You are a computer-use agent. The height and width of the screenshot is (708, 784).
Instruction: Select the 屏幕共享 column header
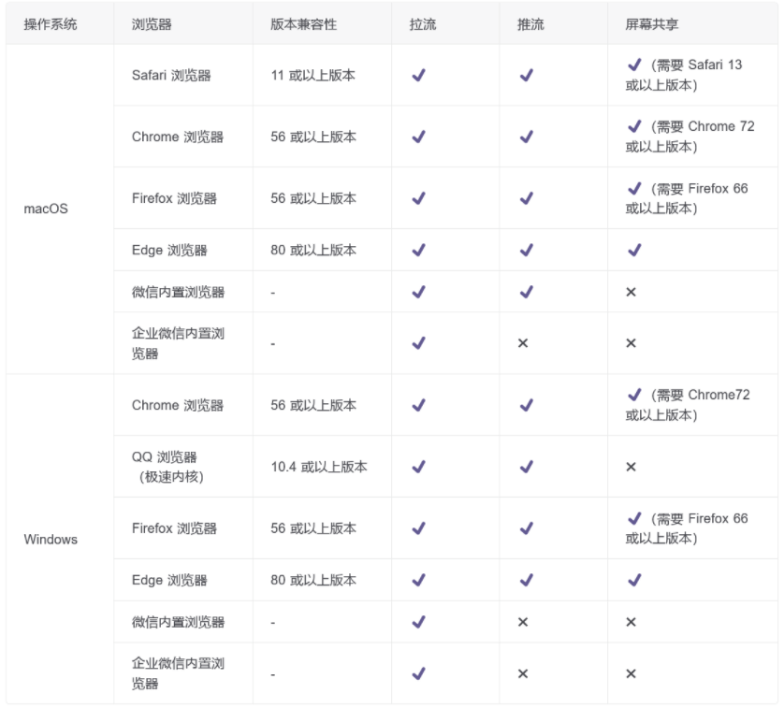(652, 24)
